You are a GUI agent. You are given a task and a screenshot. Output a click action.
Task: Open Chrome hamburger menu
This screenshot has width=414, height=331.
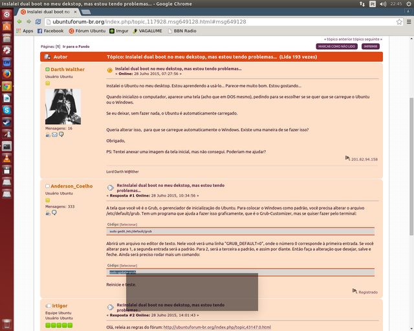click(409, 22)
